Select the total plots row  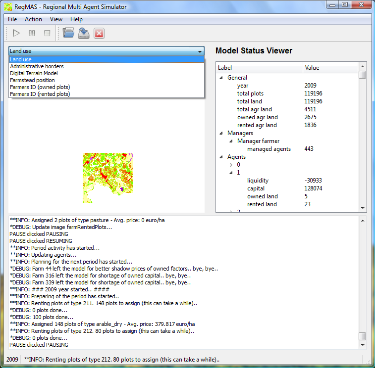[x=287, y=93]
